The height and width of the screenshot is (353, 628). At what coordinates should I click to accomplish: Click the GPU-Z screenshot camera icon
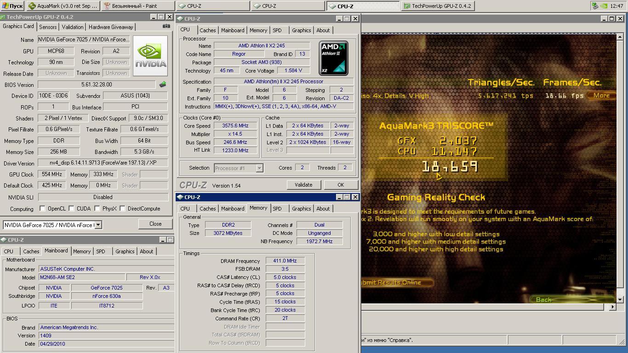point(166,27)
